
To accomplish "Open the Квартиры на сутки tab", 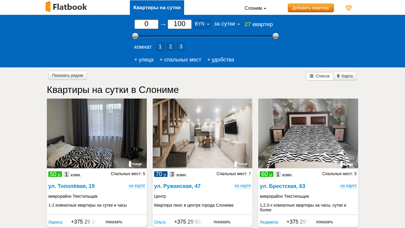I will (157, 8).
